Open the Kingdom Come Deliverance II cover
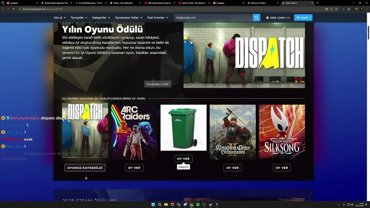This screenshot has width=370, height=208. click(233, 132)
